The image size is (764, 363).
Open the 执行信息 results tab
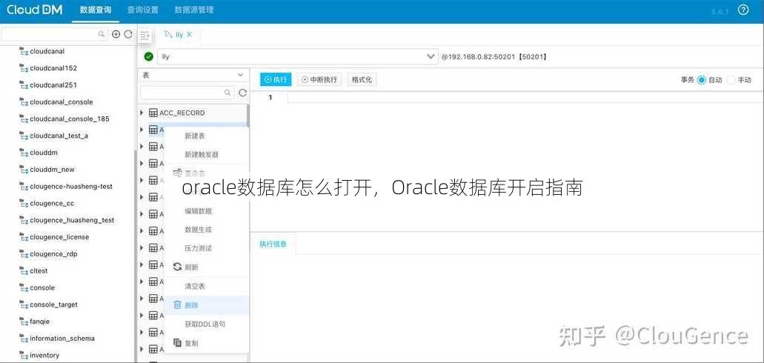click(273, 244)
